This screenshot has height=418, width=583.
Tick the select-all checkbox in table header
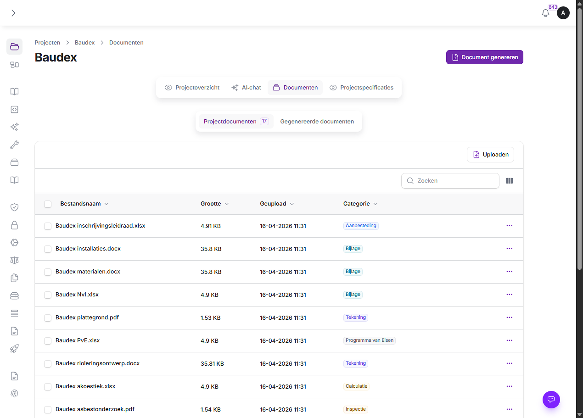(48, 204)
